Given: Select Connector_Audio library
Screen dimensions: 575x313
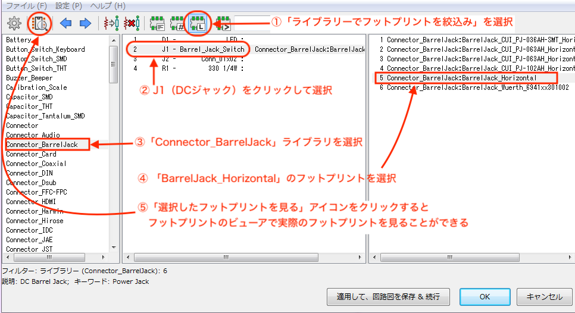Looking at the screenshot, I should (33, 135).
